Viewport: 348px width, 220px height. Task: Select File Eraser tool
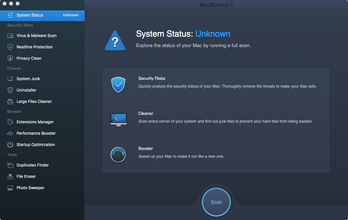click(42, 177)
